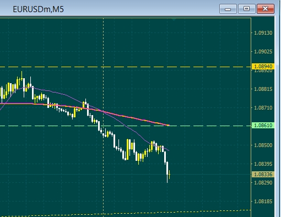The height and width of the screenshot is (217, 281).
Task: Minimize the EURUSDm,M5 chart window
Action: pos(228,9)
